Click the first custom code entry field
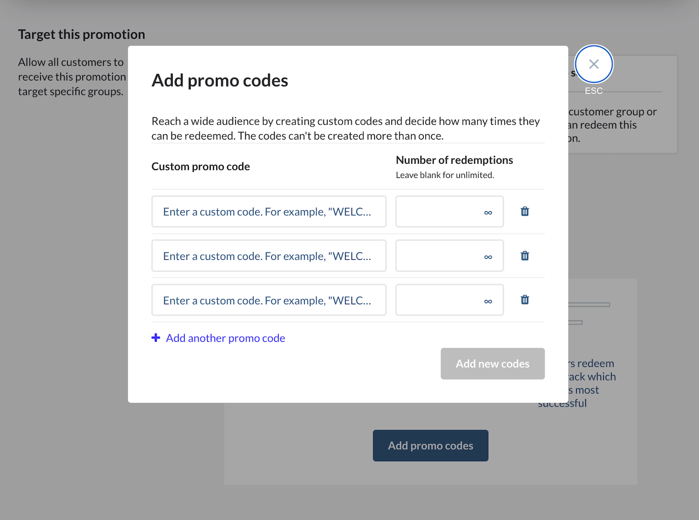The width and height of the screenshot is (699, 520). tap(268, 211)
